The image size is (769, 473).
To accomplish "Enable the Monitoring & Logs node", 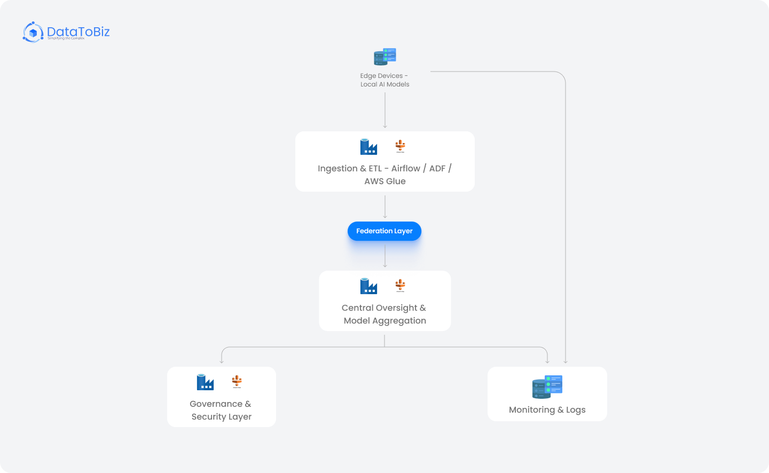I will click(x=547, y=393).
